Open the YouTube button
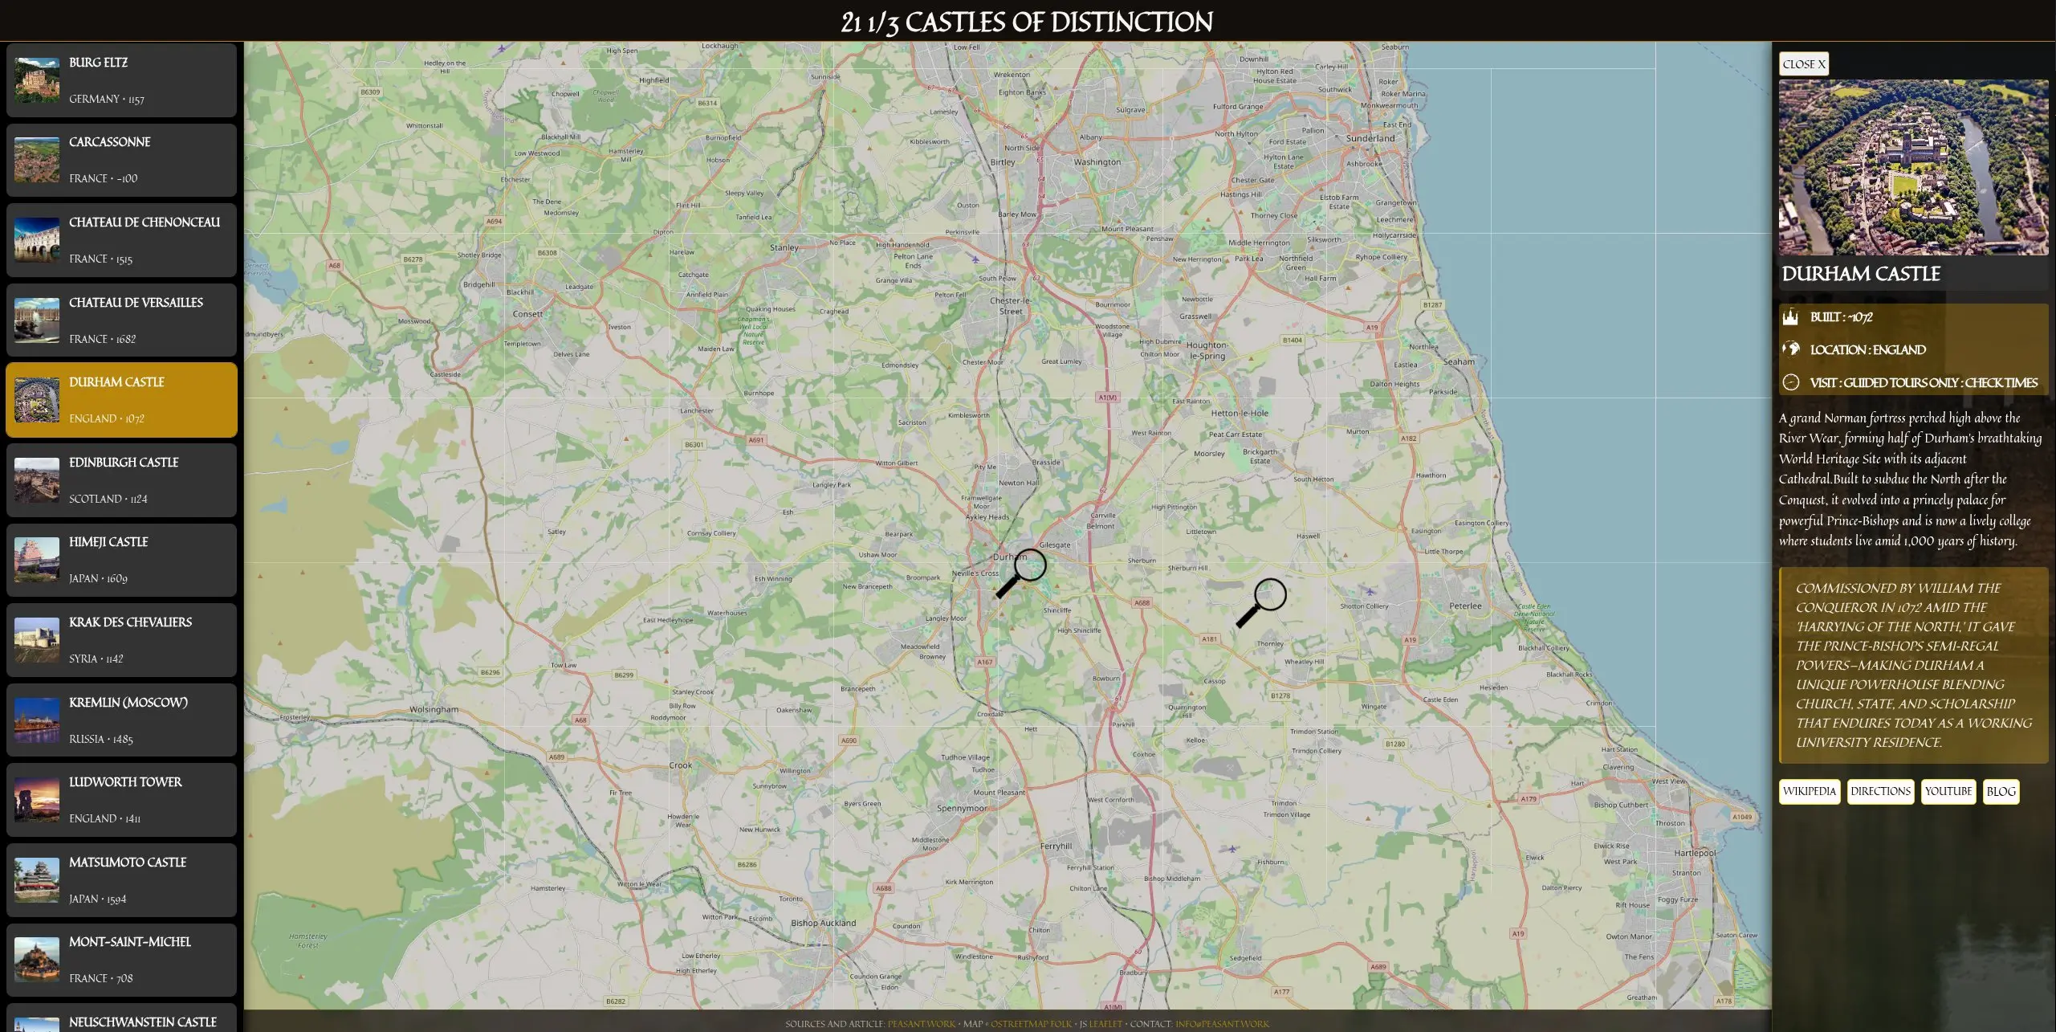The image size is (2056, 1032). point(1948,791)
